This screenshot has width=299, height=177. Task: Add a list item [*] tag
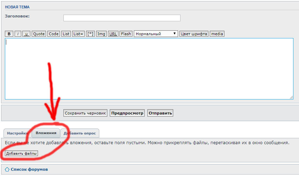click(x=90, y=34)
